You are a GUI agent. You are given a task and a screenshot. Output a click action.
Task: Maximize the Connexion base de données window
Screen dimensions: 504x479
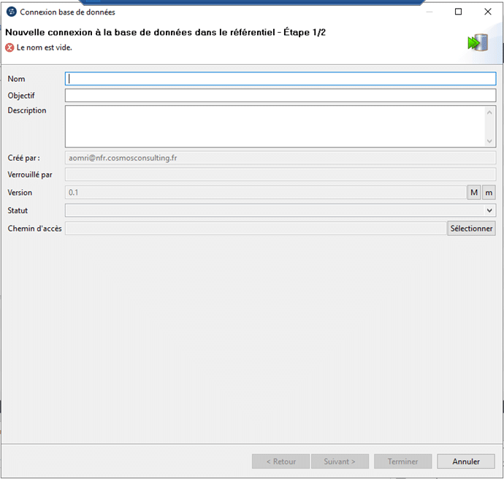pyautogui.click(x=459, y=12)
